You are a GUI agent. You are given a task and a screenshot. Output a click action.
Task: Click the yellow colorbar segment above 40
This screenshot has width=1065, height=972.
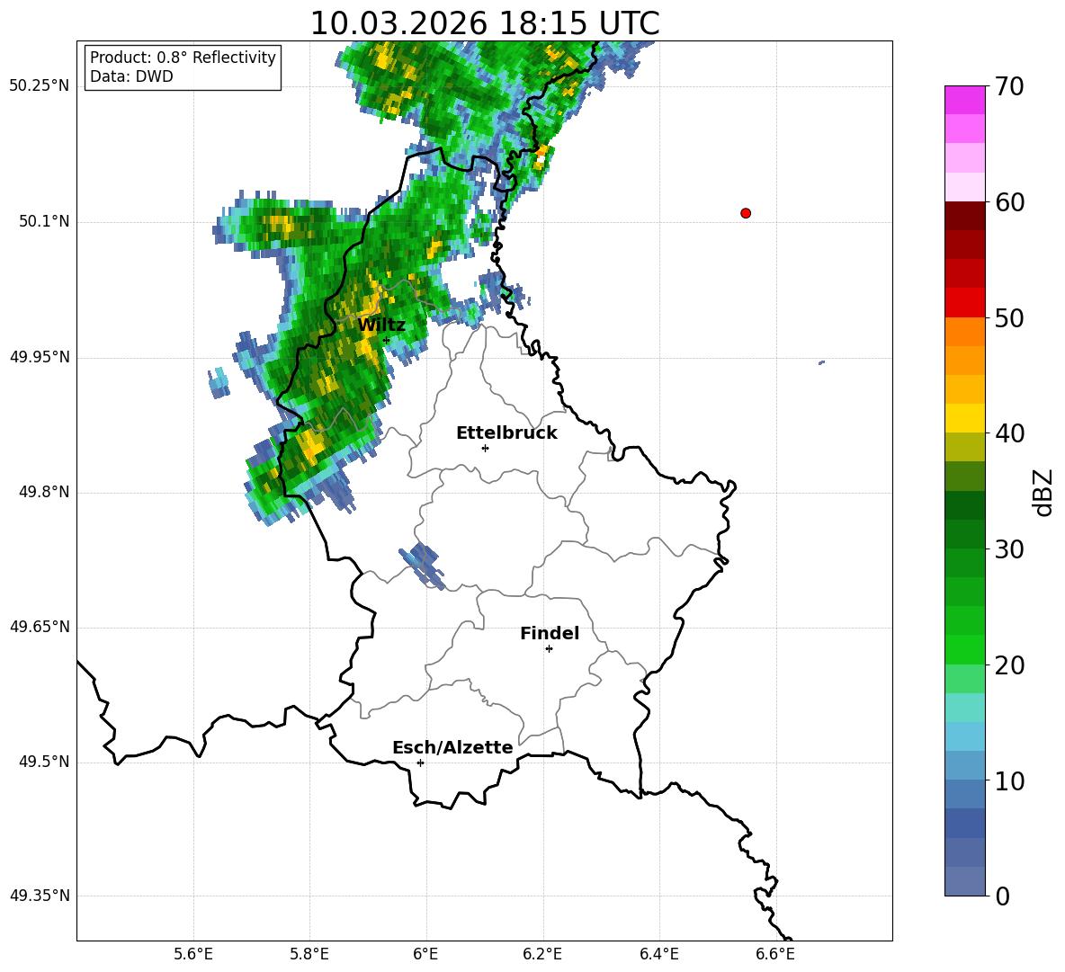(964, 418)
